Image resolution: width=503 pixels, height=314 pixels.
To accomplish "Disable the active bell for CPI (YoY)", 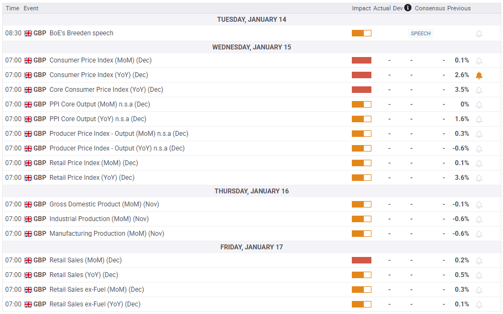I will click(x=479, y=76).
